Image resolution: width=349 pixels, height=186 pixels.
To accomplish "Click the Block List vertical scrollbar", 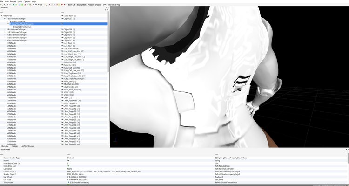I will [108, 41].
